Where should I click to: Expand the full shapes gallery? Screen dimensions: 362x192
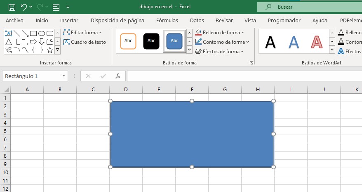point(57,50)
